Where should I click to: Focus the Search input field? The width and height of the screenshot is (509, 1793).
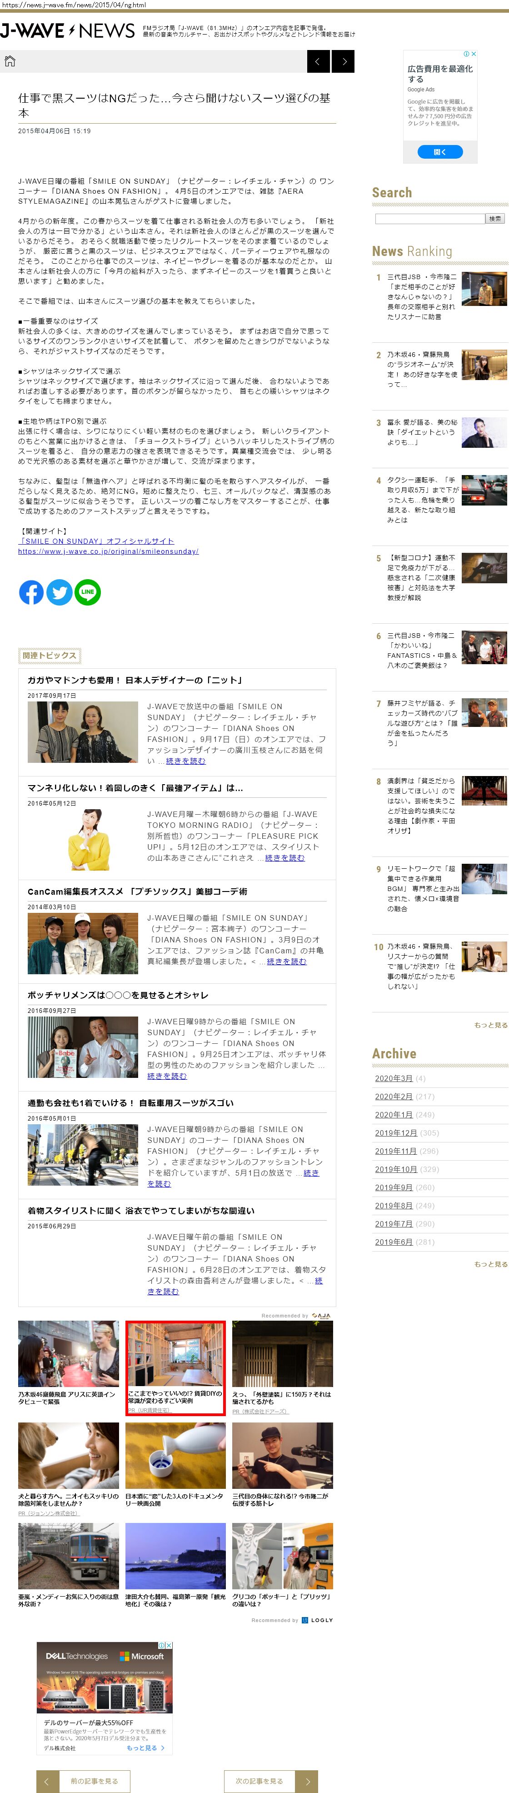(430, 219)
